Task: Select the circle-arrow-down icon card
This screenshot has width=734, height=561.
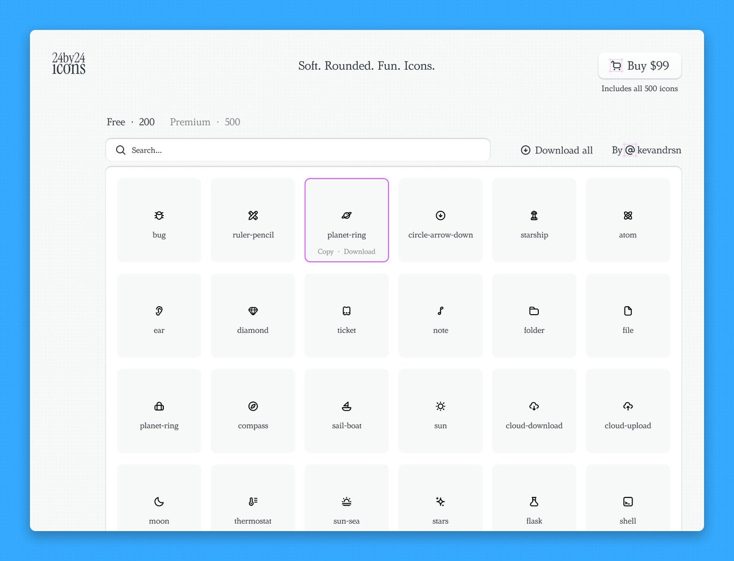Action: point(440,220)
